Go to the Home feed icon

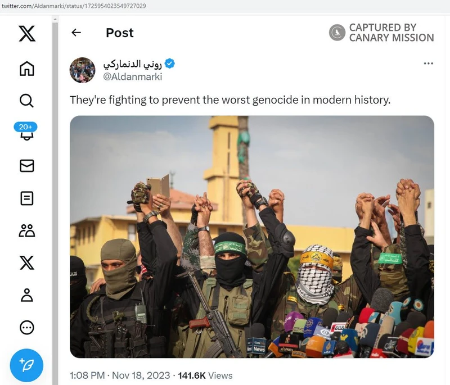(26, 69)
